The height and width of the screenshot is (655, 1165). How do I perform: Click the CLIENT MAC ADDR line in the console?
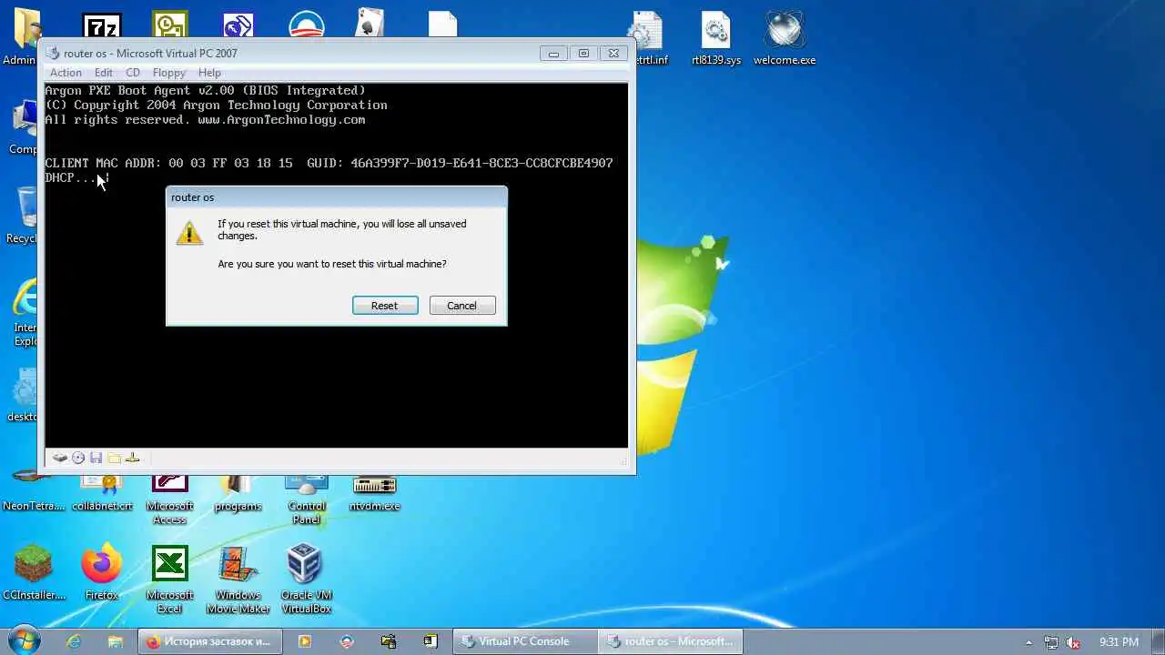[329, 164]
